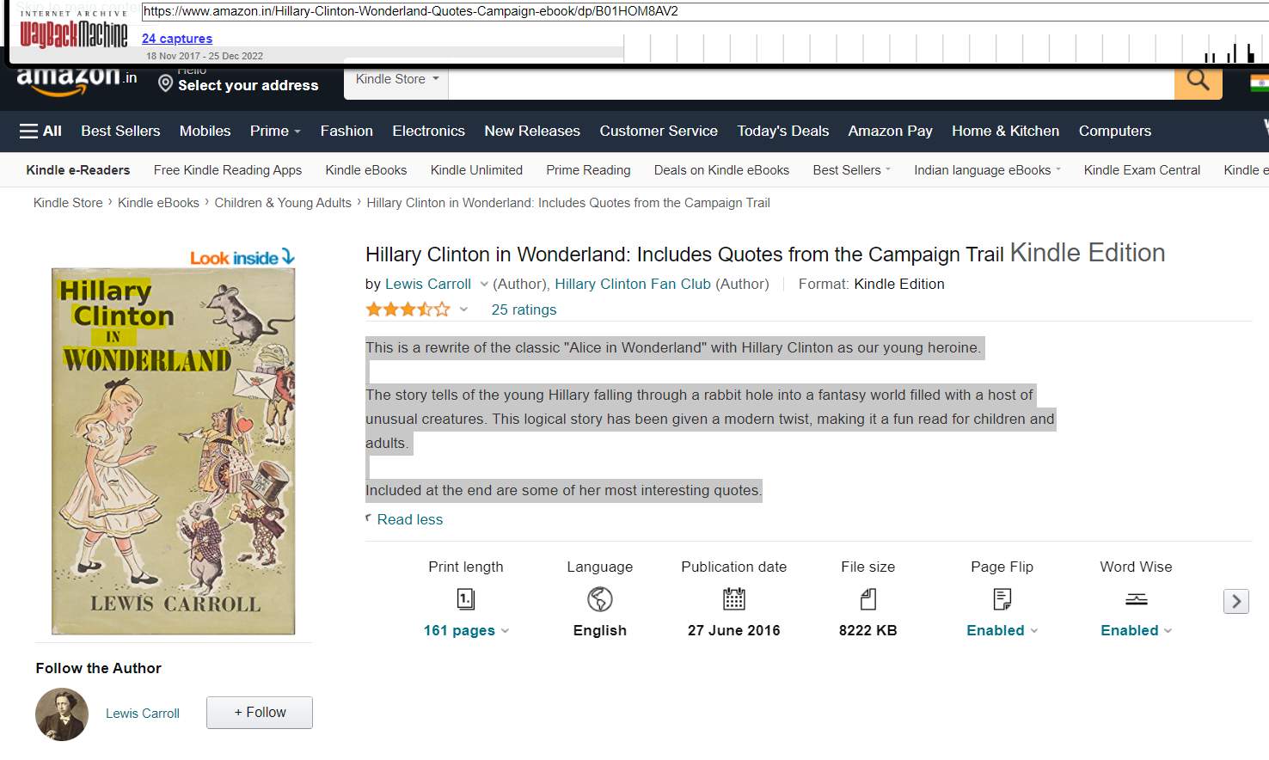Click the File size document icon
The height and width of the screenshot is (760, 1269).
[x=868, y=598]
